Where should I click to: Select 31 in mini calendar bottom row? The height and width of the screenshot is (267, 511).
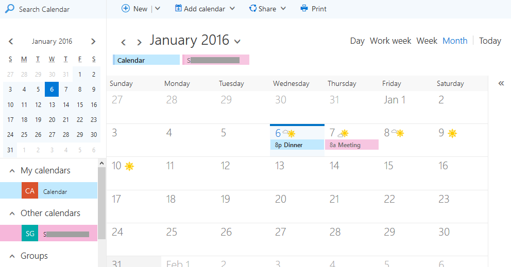click(10, 150)
